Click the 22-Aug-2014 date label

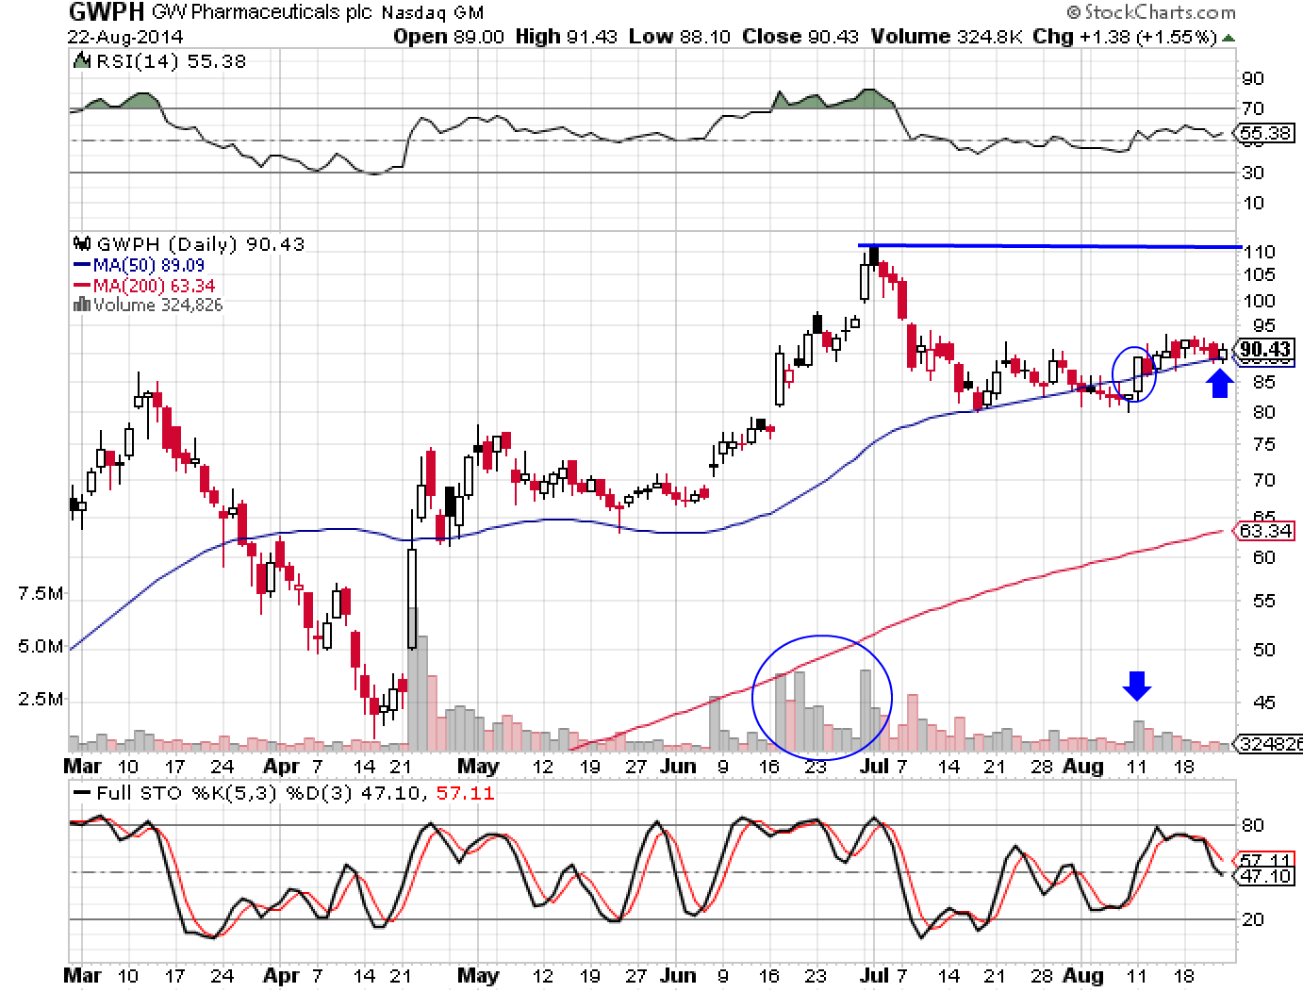(125, 38)
